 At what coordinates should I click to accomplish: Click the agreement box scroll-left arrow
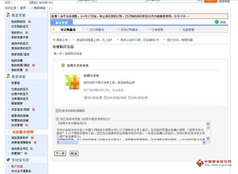point(58,142)
